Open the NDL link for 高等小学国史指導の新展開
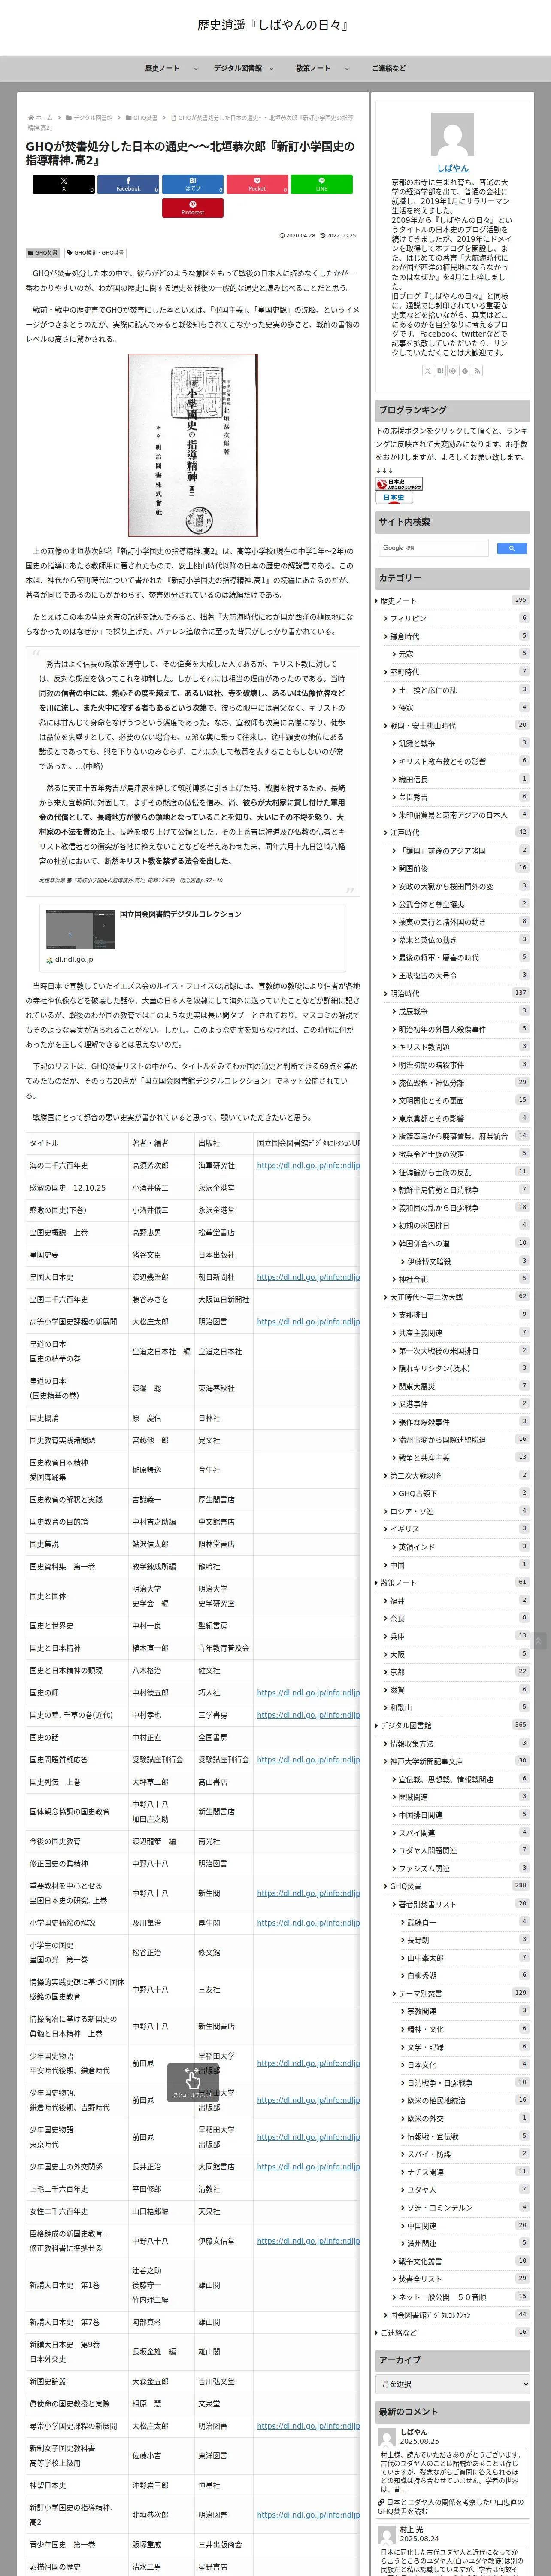 (x=308, y=1322)
